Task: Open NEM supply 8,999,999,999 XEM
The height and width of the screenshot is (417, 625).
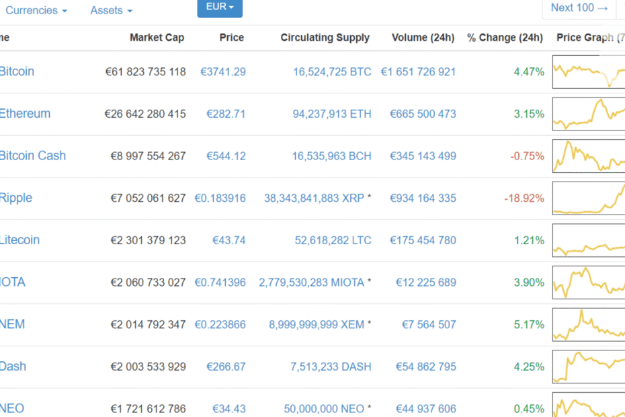Action: 317,324
